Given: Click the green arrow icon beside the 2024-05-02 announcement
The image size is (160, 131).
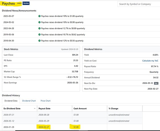Looking at the screenshot, I should [x=39, y=22].
